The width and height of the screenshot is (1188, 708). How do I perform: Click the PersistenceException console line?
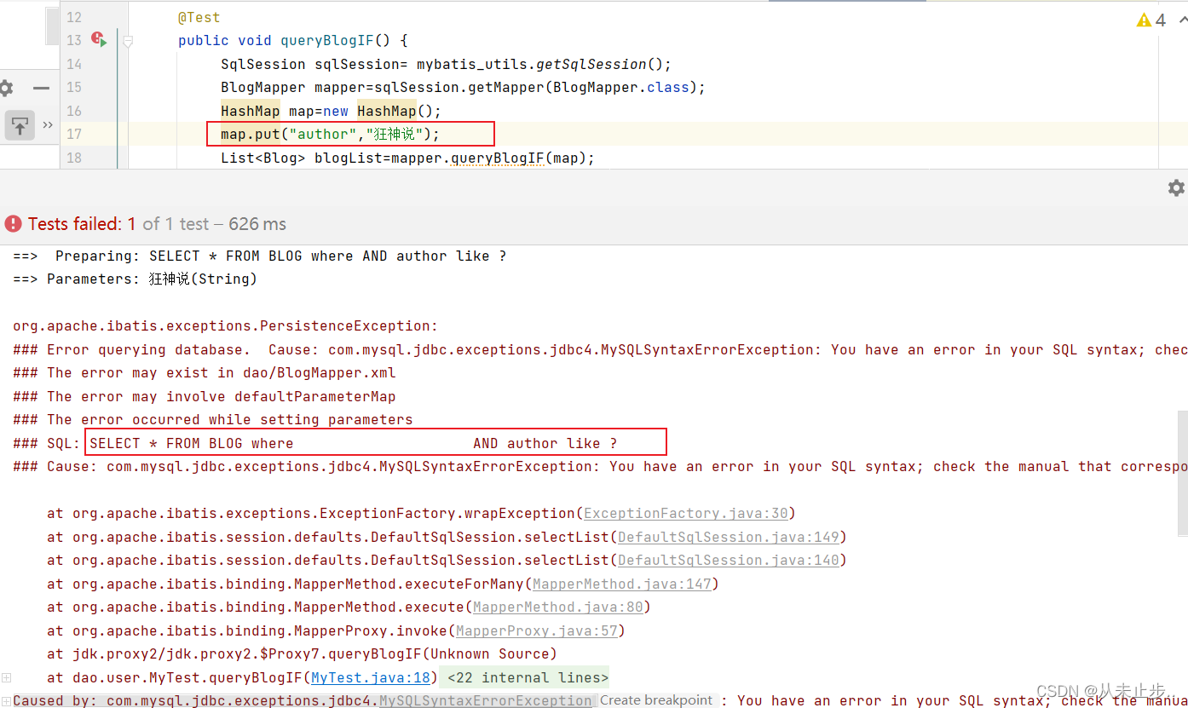tap(226, 325)
